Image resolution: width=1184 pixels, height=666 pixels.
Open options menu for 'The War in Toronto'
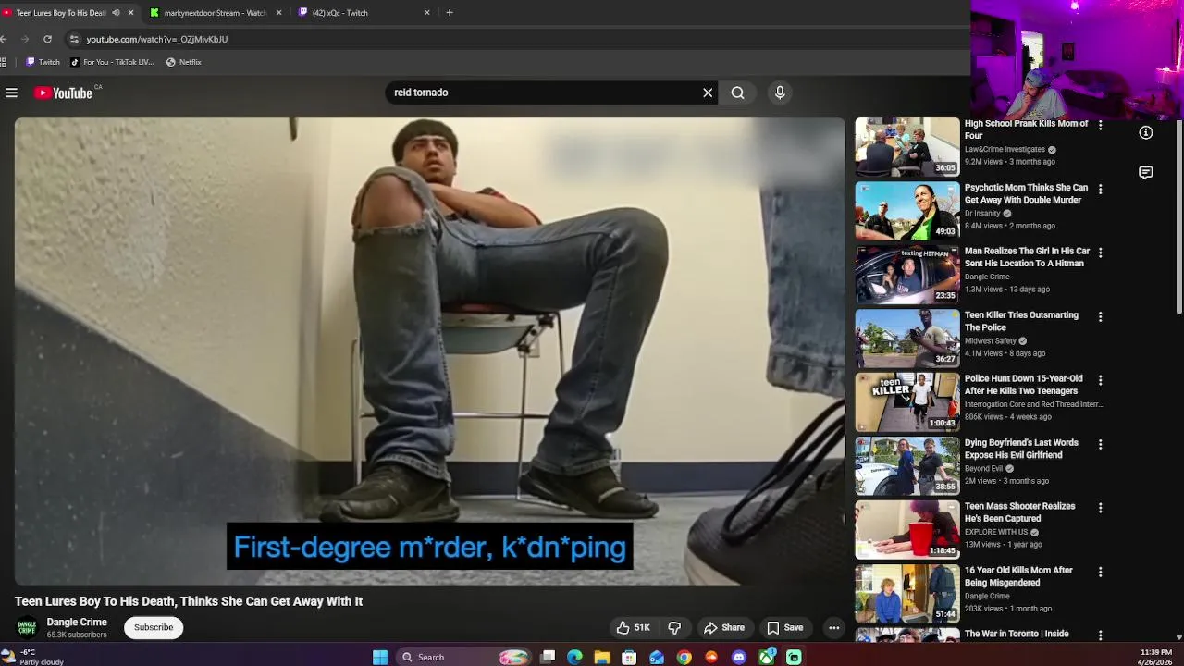(x=1100, y=635)
